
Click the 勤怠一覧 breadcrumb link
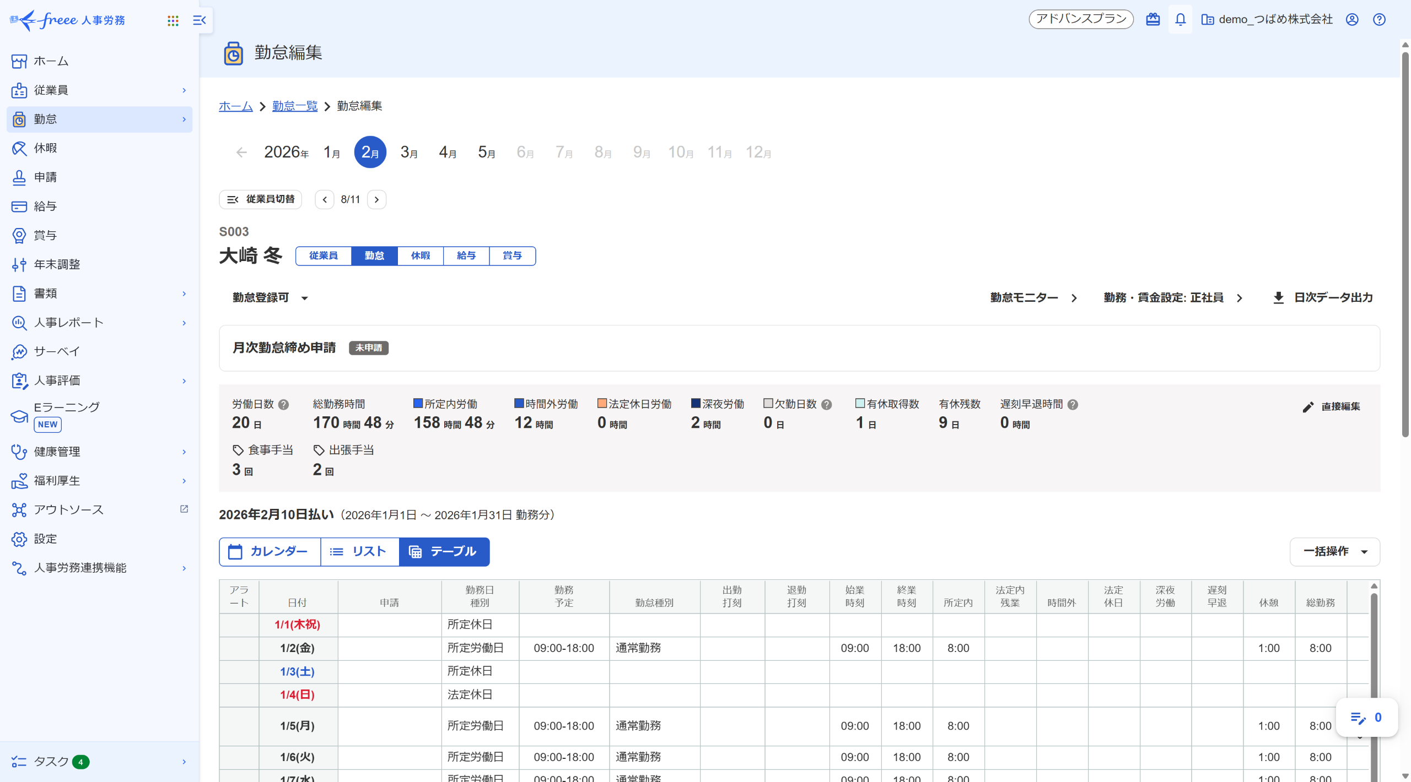(x=295, y=106)
